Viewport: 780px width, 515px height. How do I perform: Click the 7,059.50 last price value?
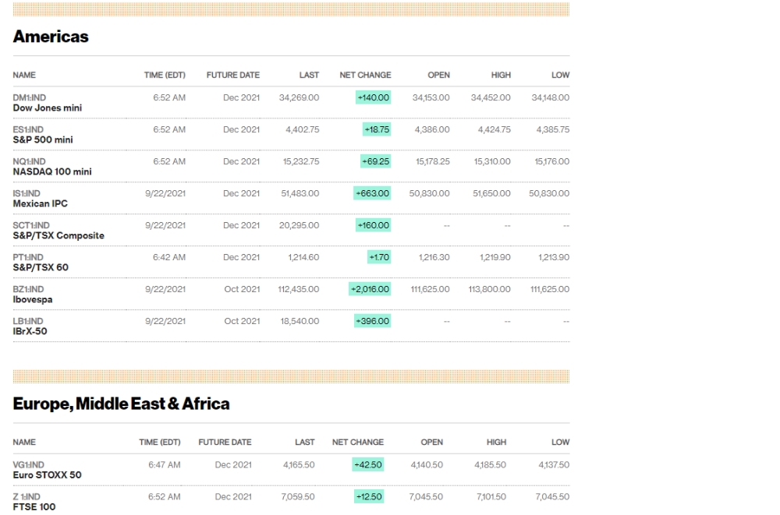pyautogui.click(x=298, y=496)
